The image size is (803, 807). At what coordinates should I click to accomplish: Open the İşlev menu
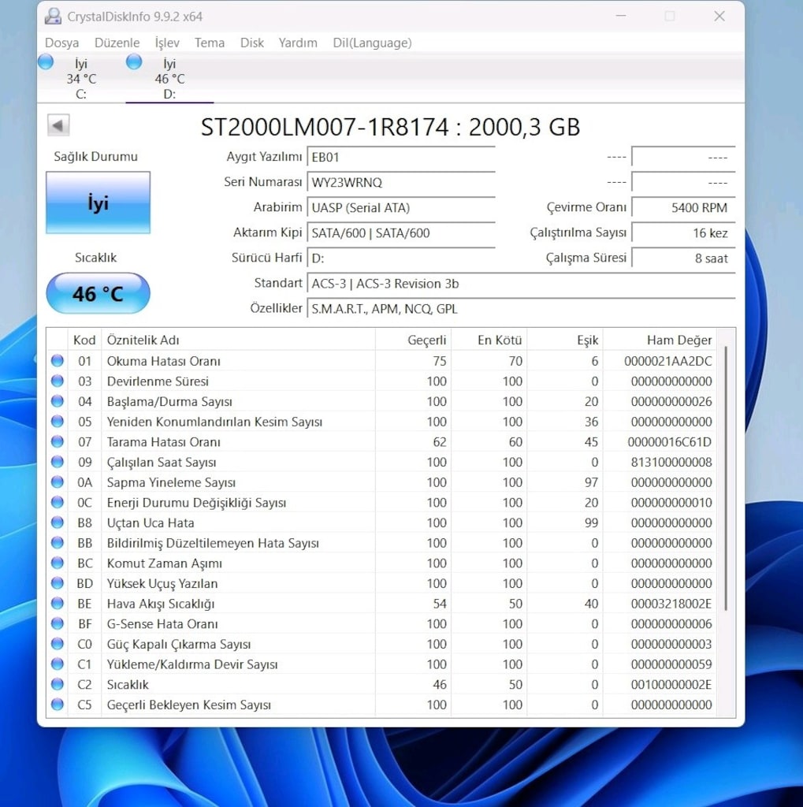point(167,43)
